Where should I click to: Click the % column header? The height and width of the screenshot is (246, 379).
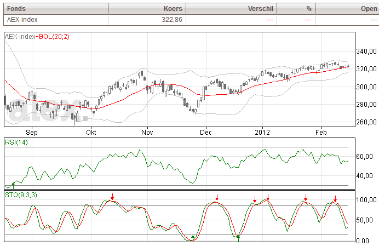[x=296, y=9]
